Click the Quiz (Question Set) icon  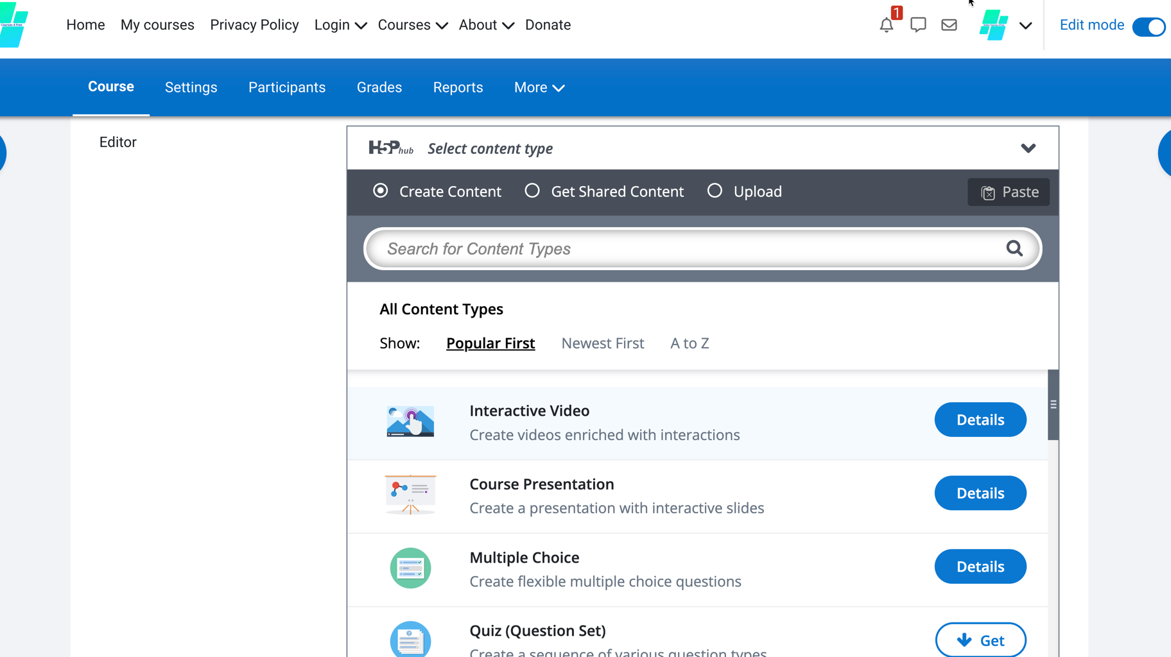pos(410,639)
